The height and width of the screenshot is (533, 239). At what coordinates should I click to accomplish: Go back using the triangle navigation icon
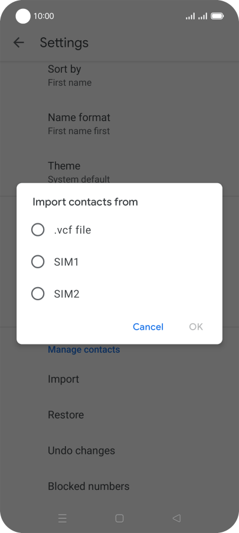click(176, 518)
